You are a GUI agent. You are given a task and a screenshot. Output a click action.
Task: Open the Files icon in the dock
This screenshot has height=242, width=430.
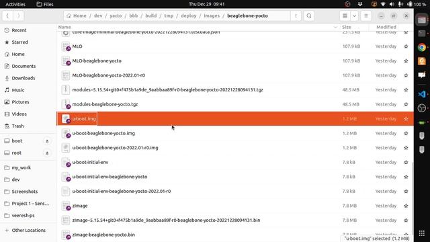click(x=422, y=19)
